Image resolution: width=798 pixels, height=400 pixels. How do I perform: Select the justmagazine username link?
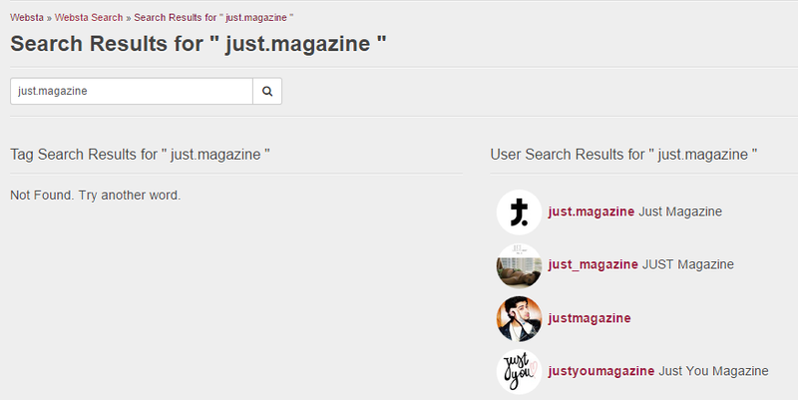point(590,317)
